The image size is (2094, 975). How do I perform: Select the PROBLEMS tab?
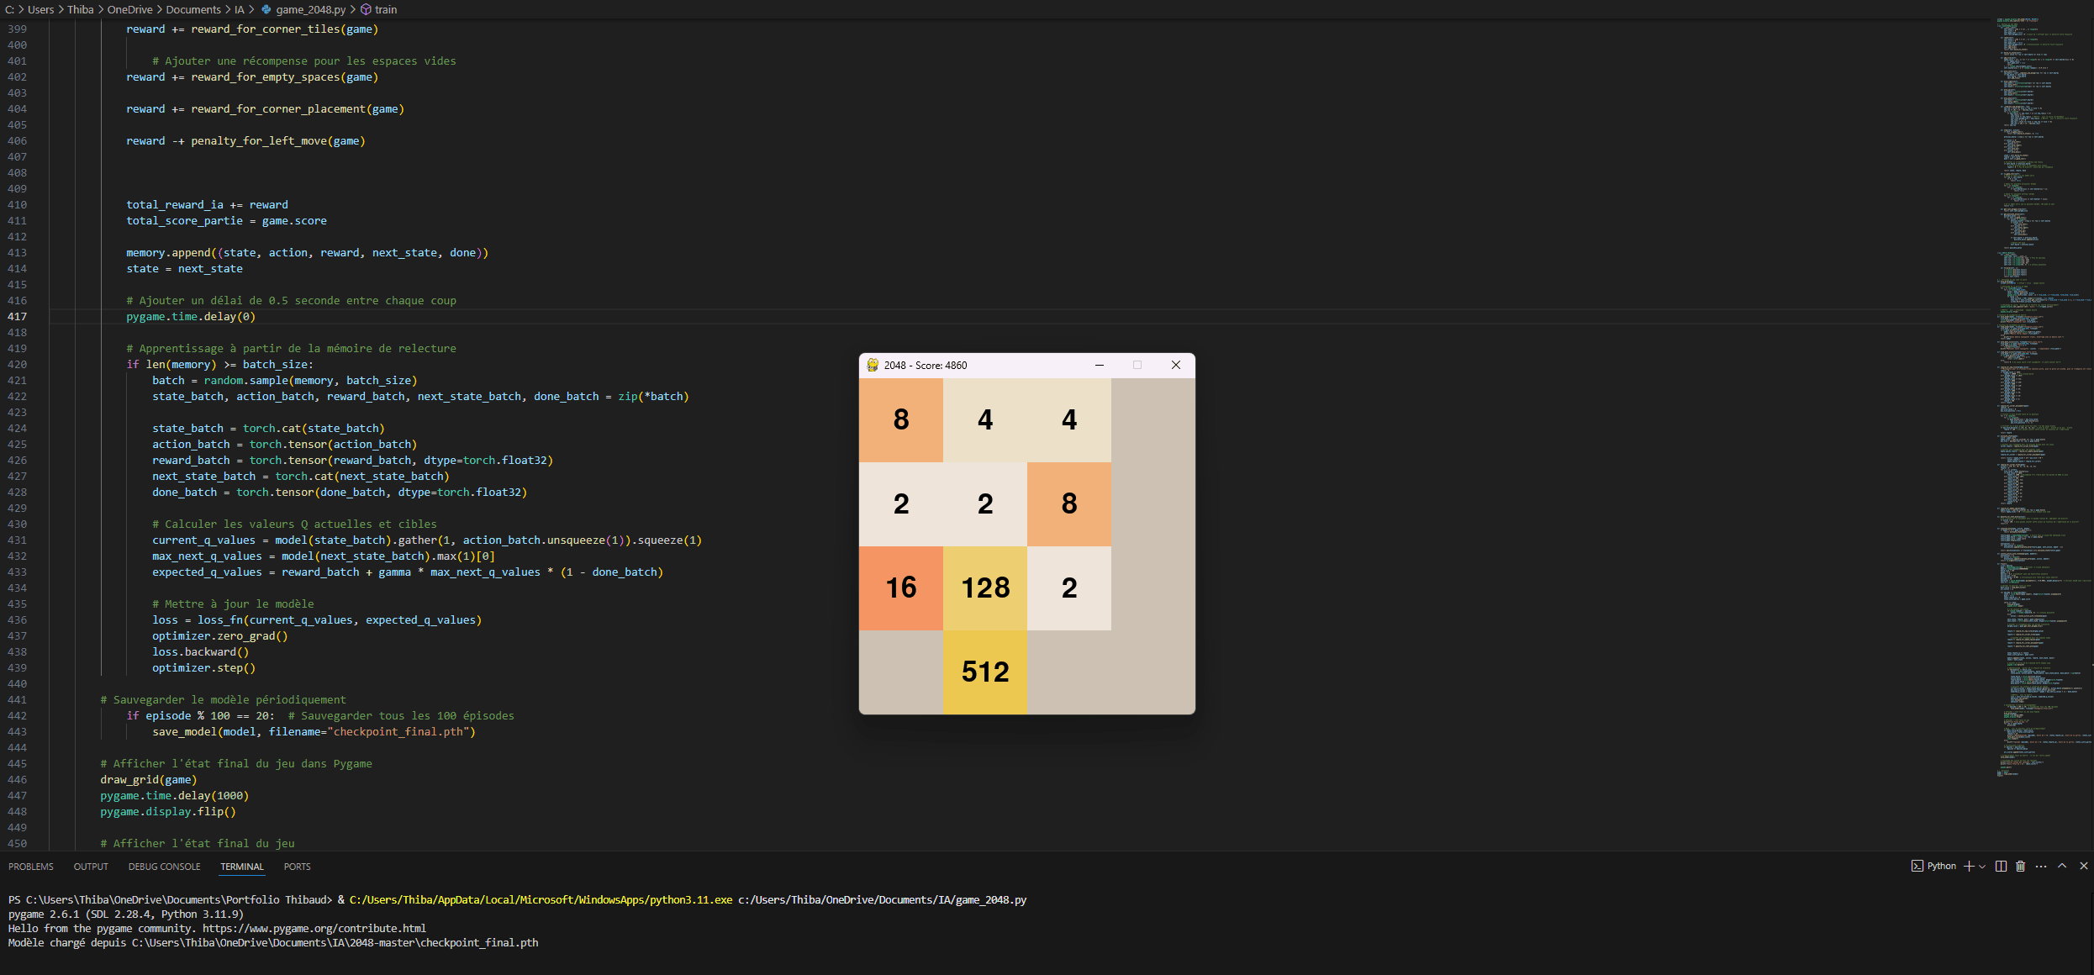coord(31,867)
